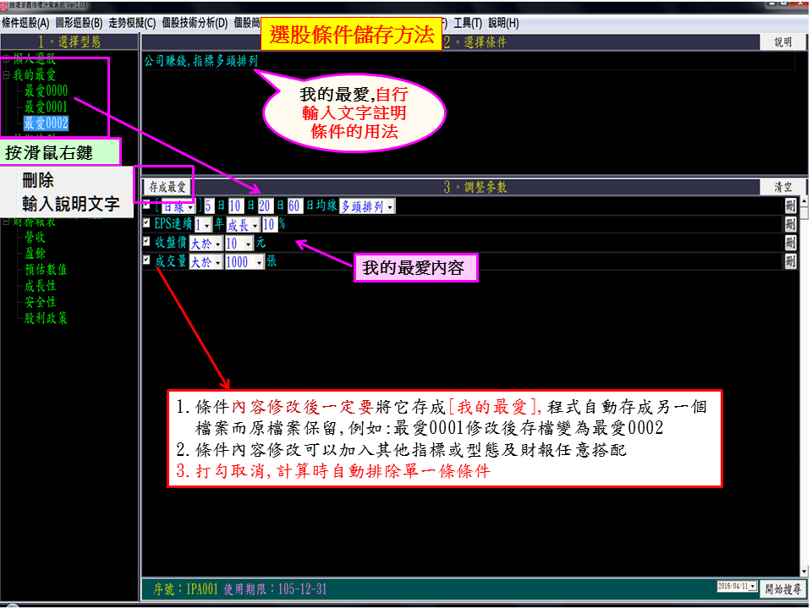Open the 成交量 value dropdown showing 1000

point(244,262)
